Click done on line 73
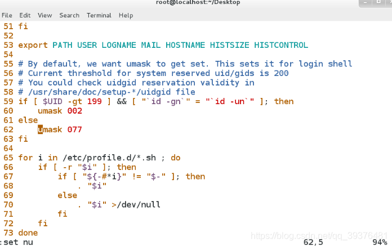Image resolution: width=392 pixels, height=246 pixels. coord(28,232)
